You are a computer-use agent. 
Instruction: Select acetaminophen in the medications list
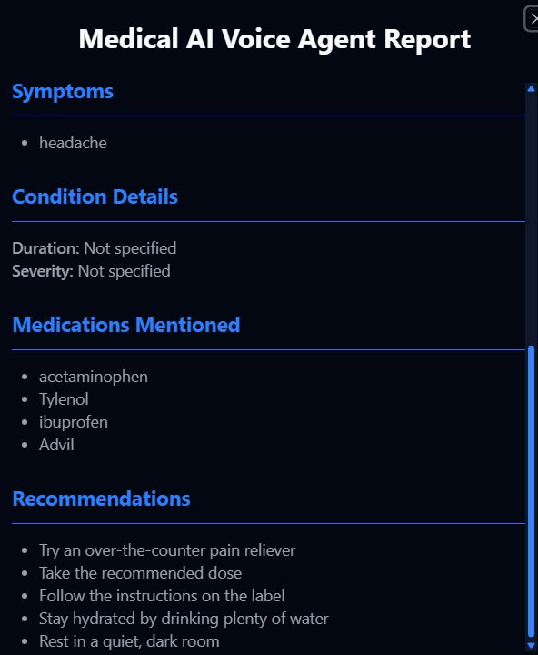pos(94,377)
